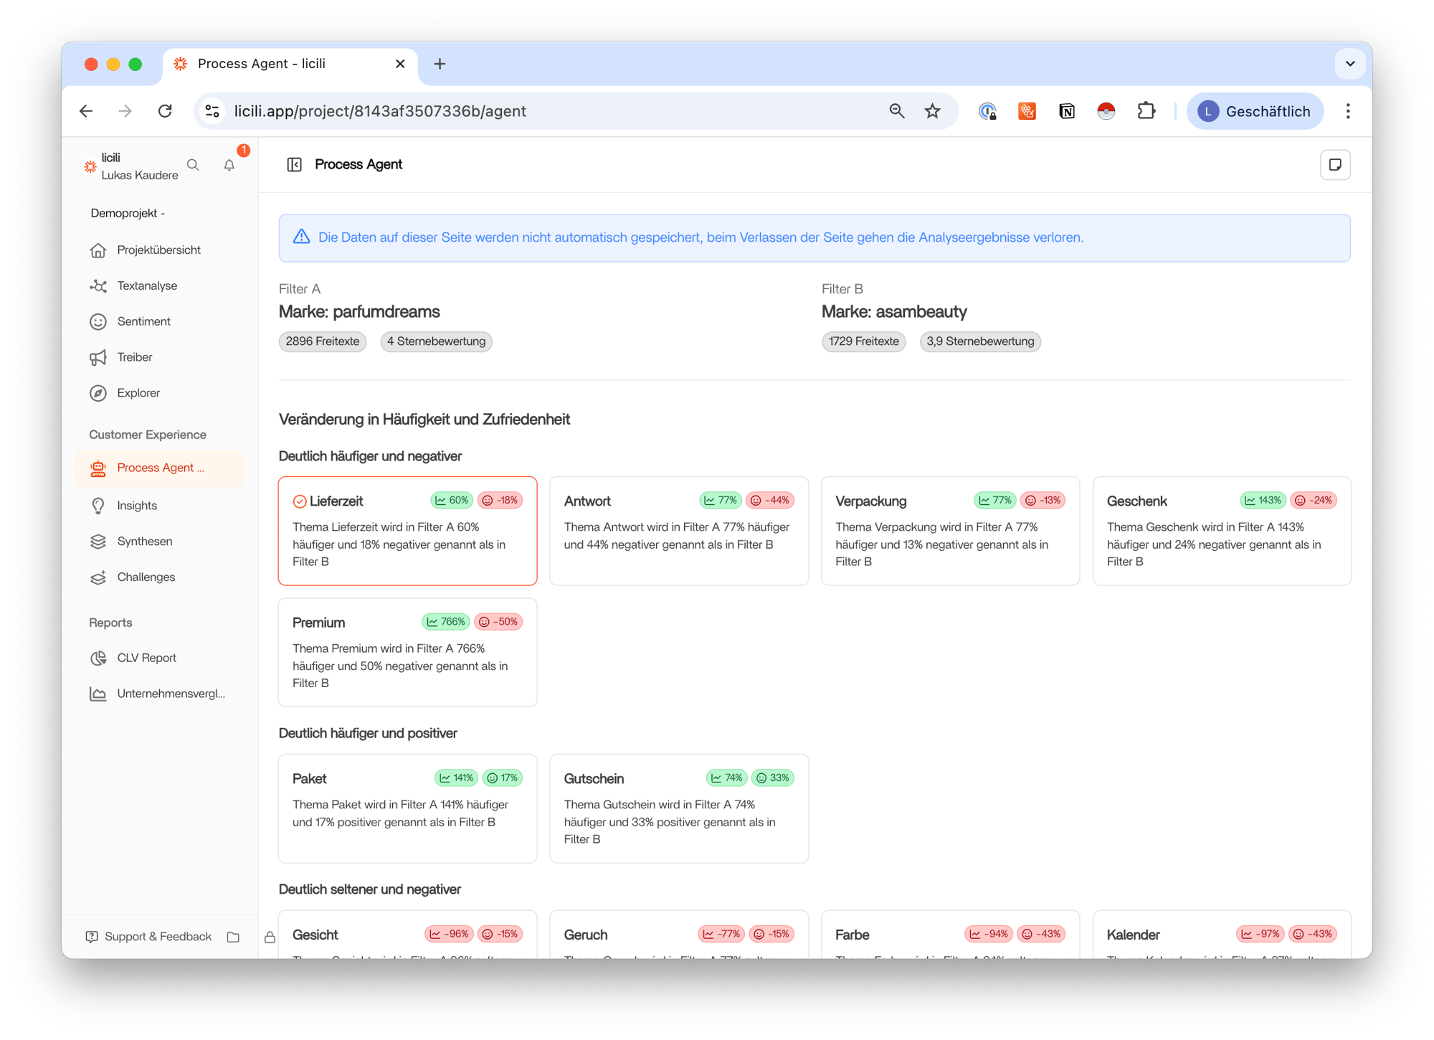Open the browser tab list chevron
This screenshot has height=1040, width=1434.
1350,64
